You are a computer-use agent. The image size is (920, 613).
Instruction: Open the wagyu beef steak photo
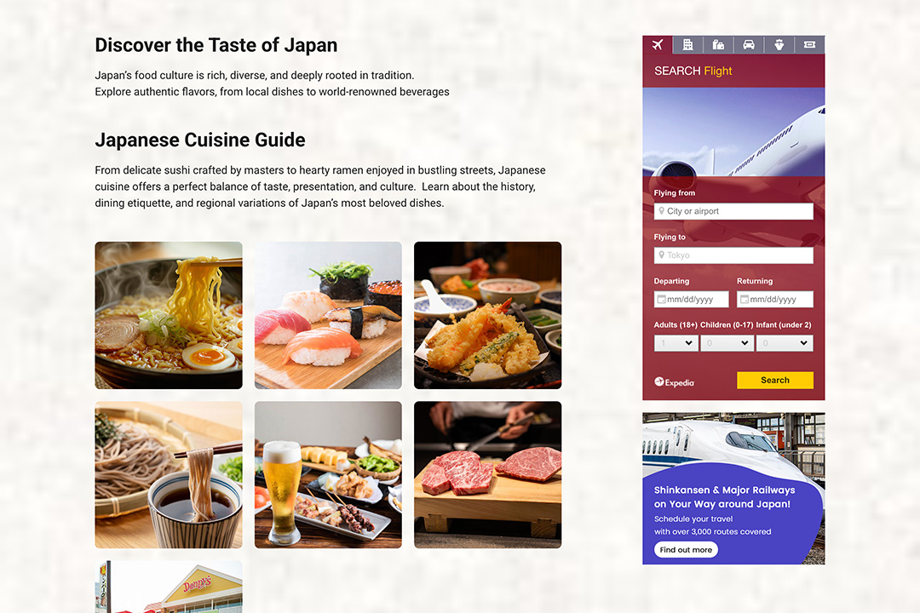tap(487, 474)
